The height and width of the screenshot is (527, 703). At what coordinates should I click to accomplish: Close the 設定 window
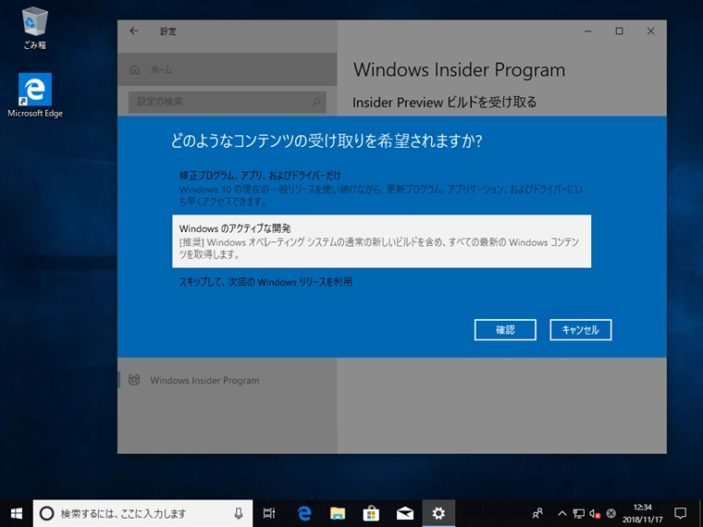coord(650,31)
